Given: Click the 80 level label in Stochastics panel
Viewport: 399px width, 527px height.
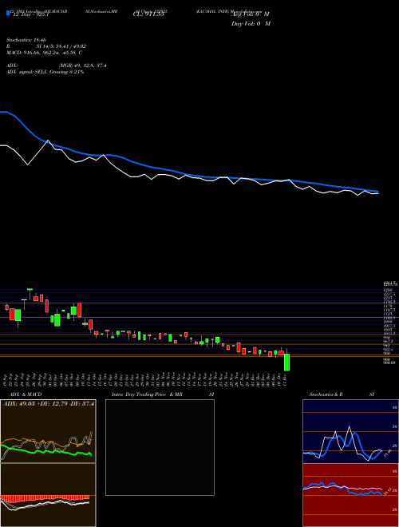Looking at the screenshot, I should pos(395,407).
